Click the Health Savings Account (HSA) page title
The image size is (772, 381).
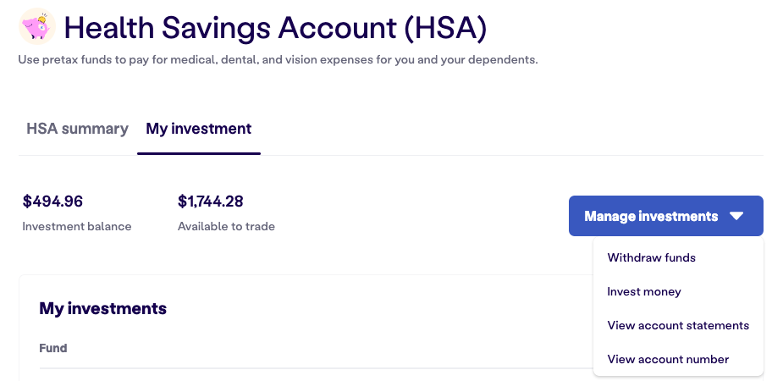pos(275,28)
